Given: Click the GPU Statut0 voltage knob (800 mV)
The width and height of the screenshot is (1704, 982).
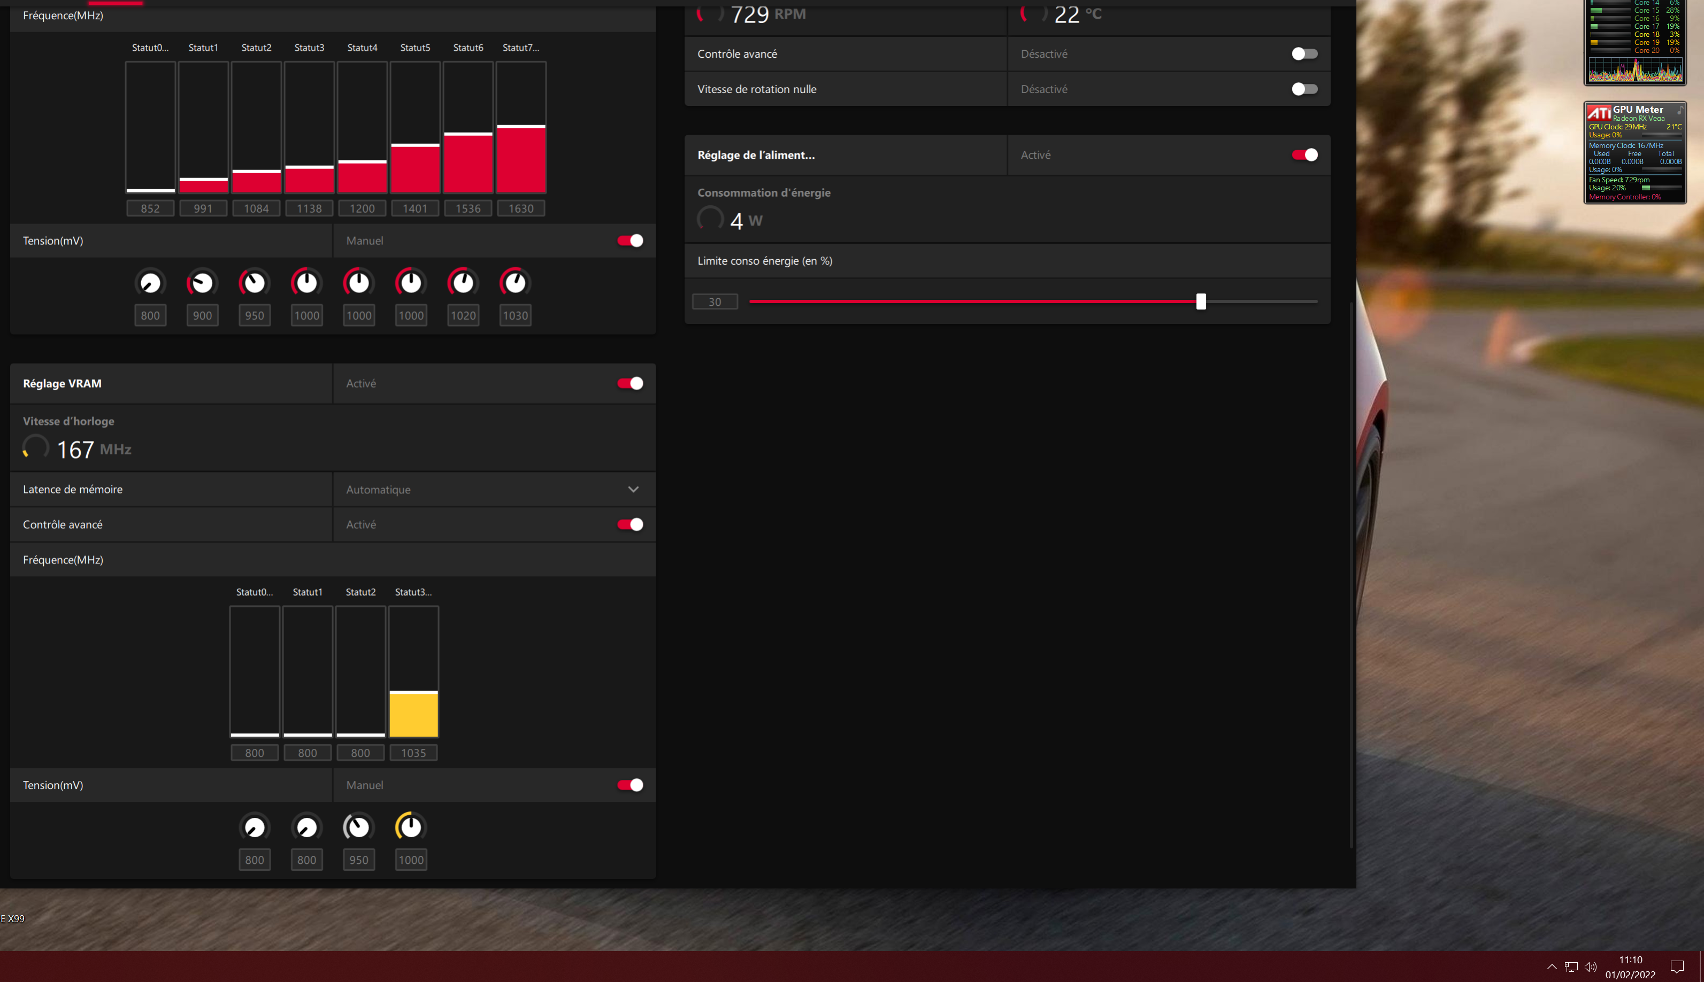Looking at the screenshot, I should 150,283.
